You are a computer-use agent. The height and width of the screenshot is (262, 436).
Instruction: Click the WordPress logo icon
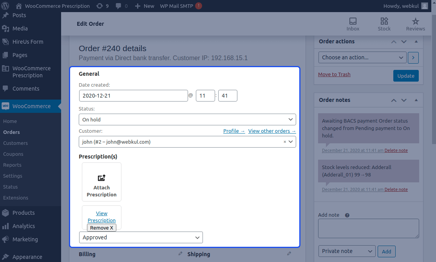5,6
